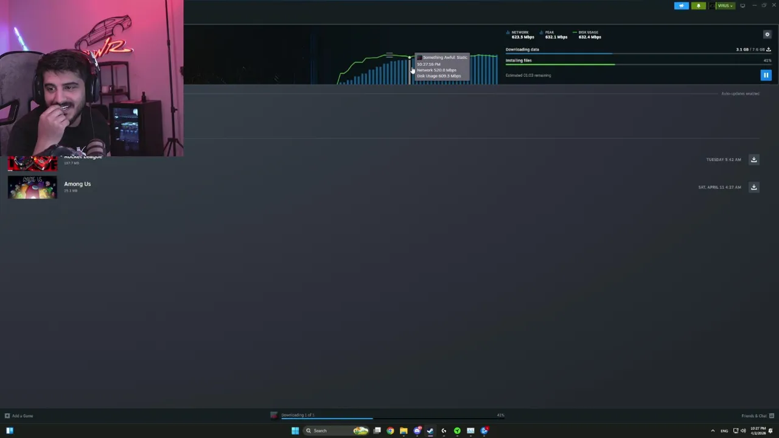Click Estimated 01:03 remaining text
This screenshot has width=779, height=438.
tap(528, 75)
